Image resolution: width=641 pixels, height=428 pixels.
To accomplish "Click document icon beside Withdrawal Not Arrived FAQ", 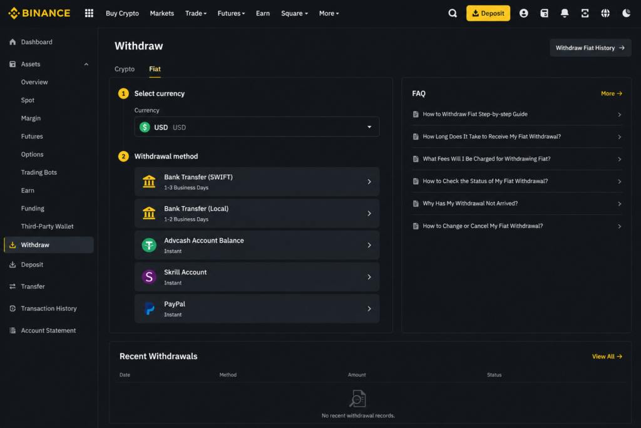I will coord(416,204).
